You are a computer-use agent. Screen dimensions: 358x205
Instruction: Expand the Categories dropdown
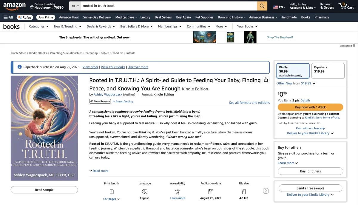pos(39,27)
